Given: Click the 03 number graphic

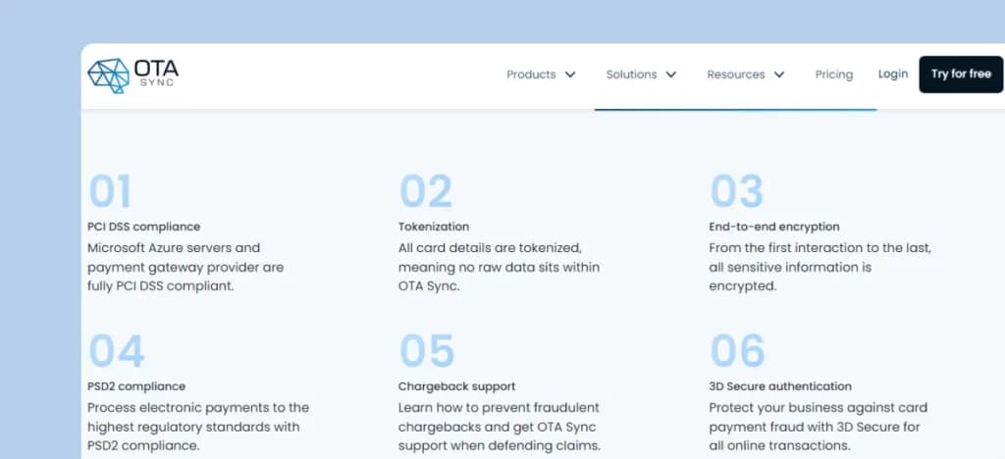Looking at the screenshot, I should pos(736,191).
